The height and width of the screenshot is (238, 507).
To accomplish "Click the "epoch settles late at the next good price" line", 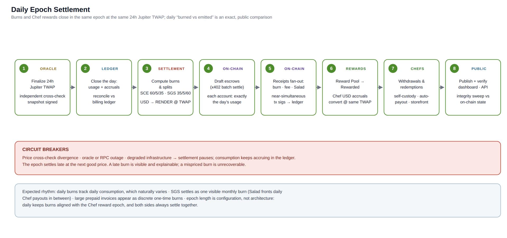I will (134, 164).
